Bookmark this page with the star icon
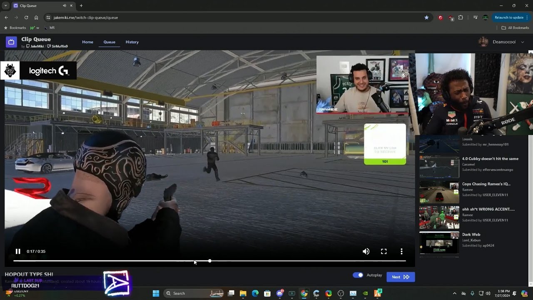 click(426, 17)
